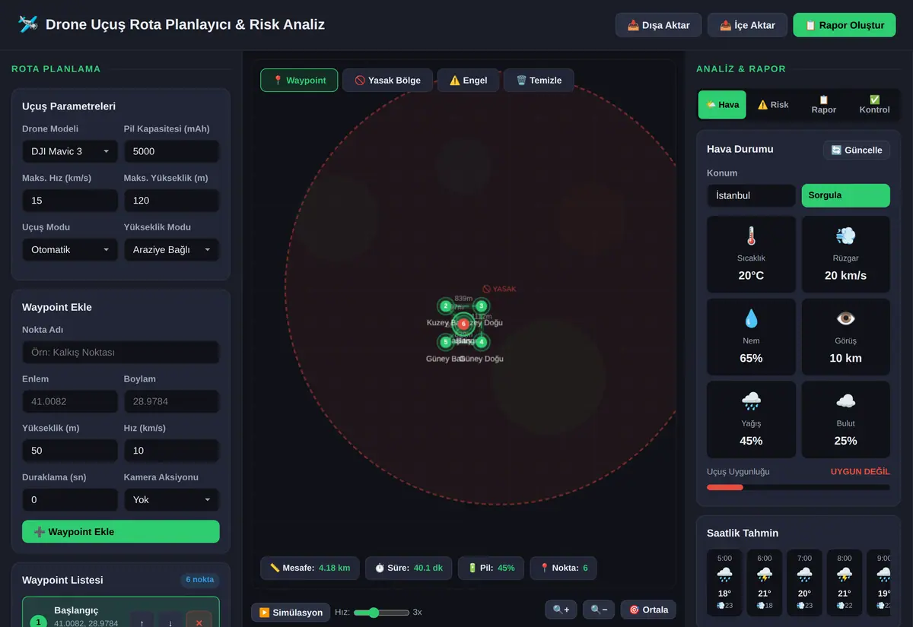Activate the Waypoint placement tool
This screenshot has height=627, width=913.
click(299, 81)
